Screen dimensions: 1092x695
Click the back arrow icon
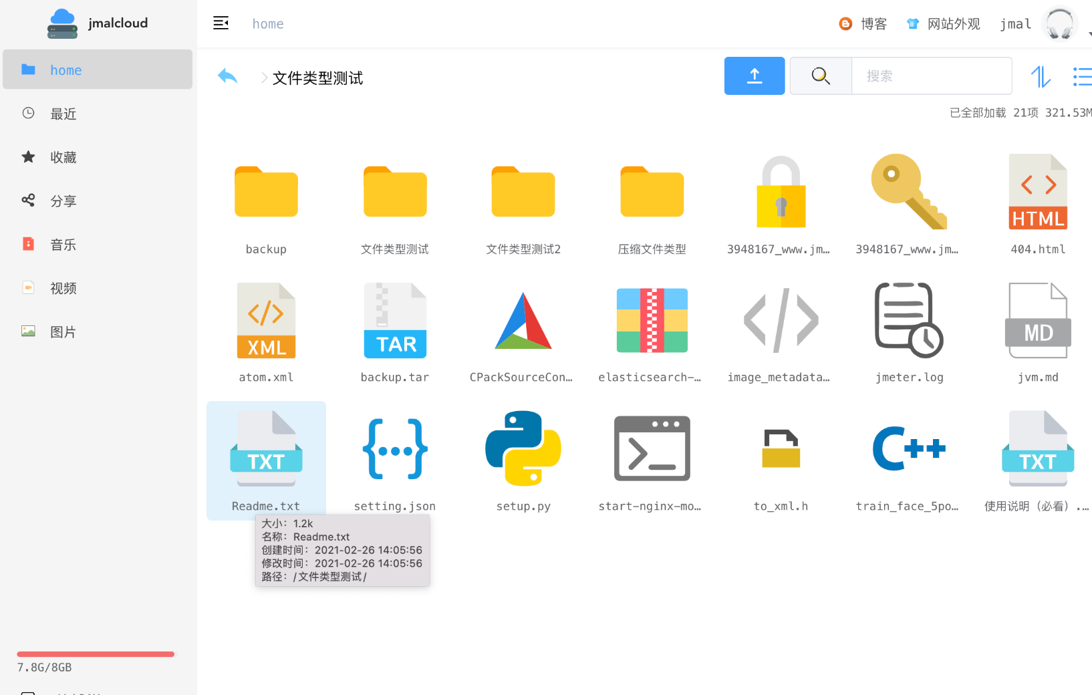coord(227,76)
